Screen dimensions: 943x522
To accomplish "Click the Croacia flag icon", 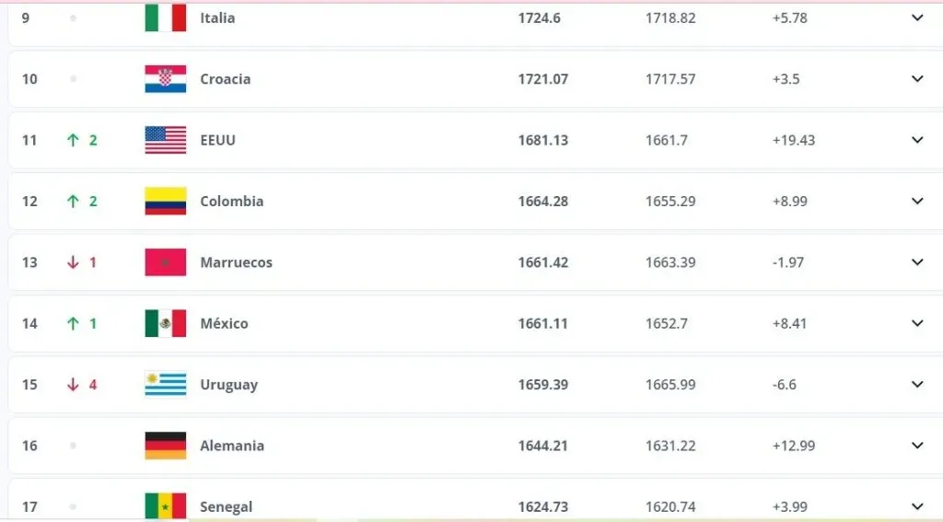I will [x=165, y=79].
